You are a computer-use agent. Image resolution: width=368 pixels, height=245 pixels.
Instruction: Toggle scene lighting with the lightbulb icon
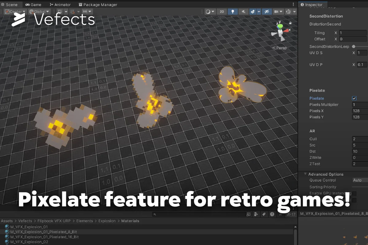pyautogui.click(x=232, y=12)
